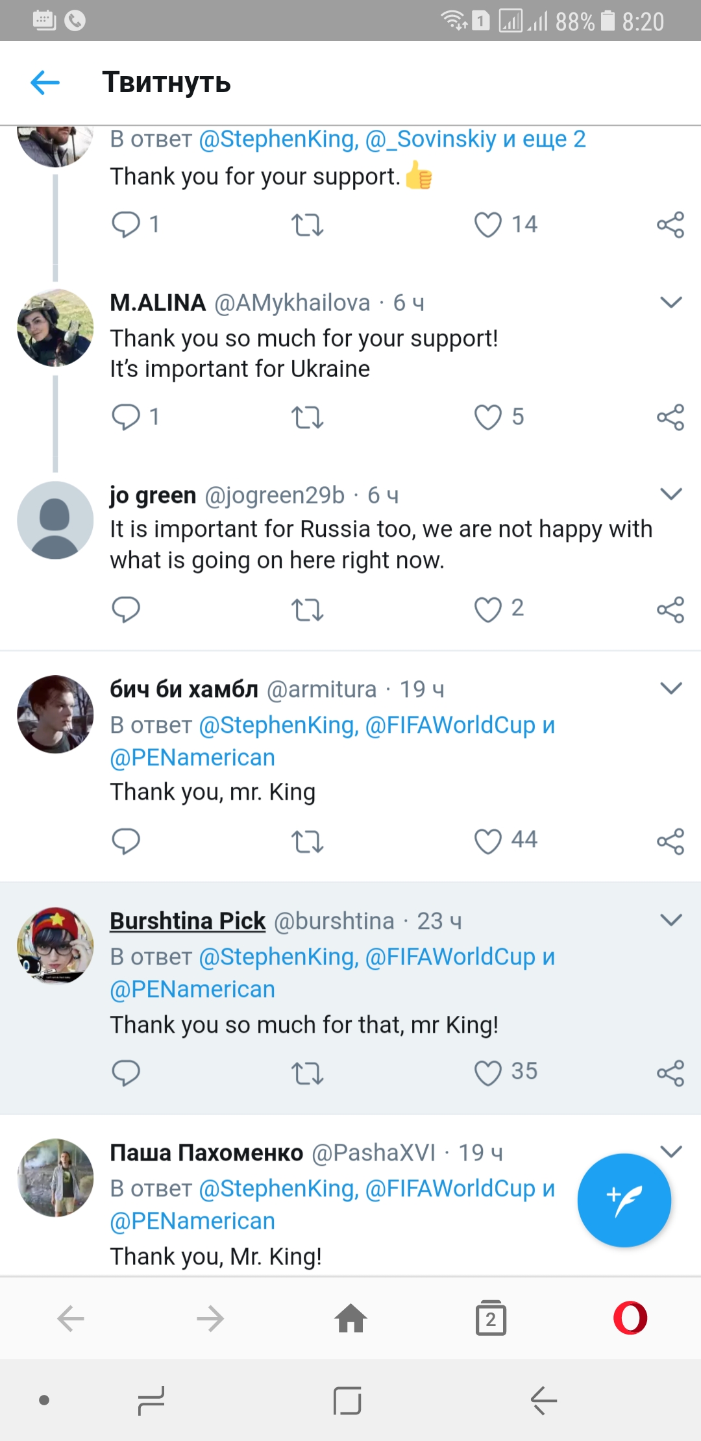Reply to the бич би хамбл tweet
Viewport: 701px width, 1441px height.
point(126,841)
